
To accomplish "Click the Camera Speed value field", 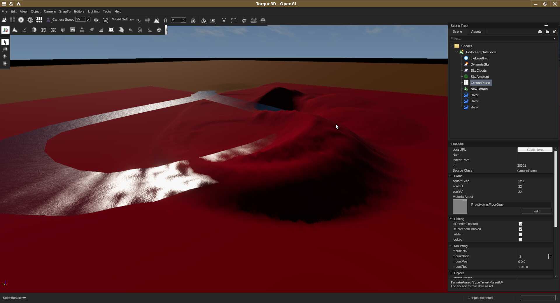I will (x=80, y=20).
